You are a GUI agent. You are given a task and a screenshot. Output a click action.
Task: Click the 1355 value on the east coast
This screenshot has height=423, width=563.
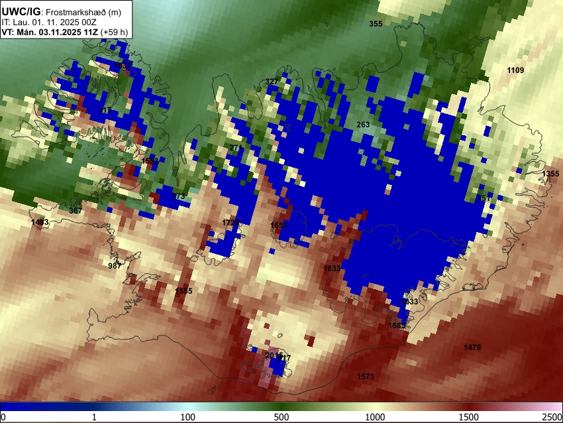tap(550, 174)
